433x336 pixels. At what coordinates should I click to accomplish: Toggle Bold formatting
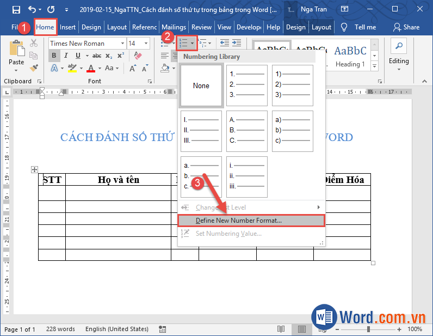(x=54, y=56)
